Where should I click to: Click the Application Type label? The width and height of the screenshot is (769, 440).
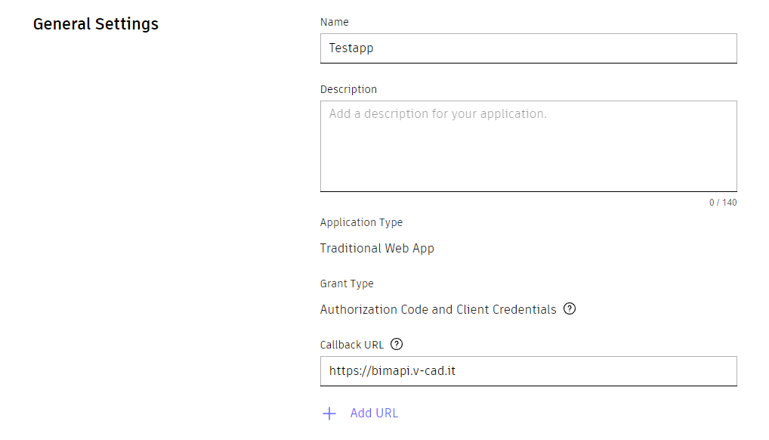361,222
